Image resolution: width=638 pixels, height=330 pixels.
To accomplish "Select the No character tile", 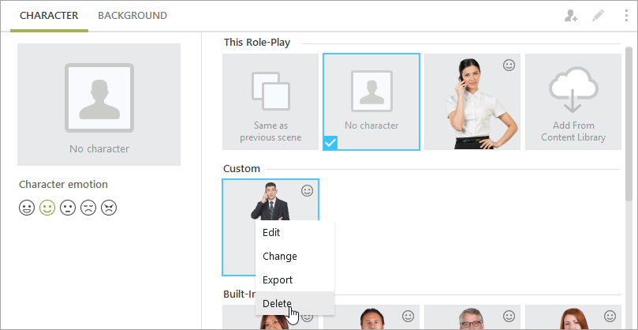I will click(371, 102).
